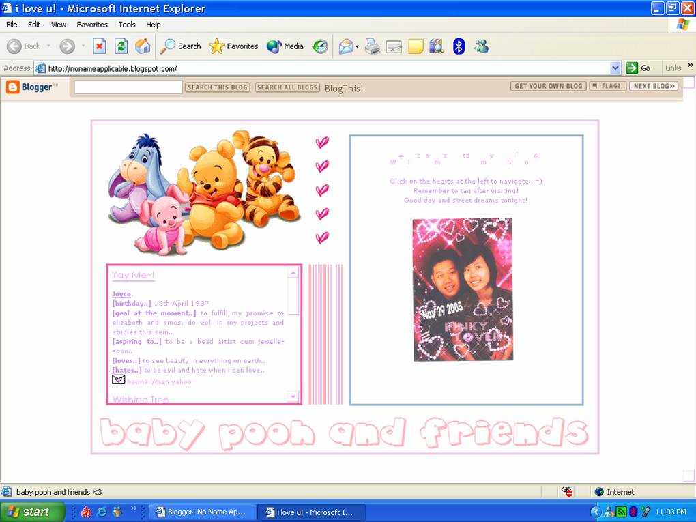Click the hotmail/msn link

click(147, 381)
